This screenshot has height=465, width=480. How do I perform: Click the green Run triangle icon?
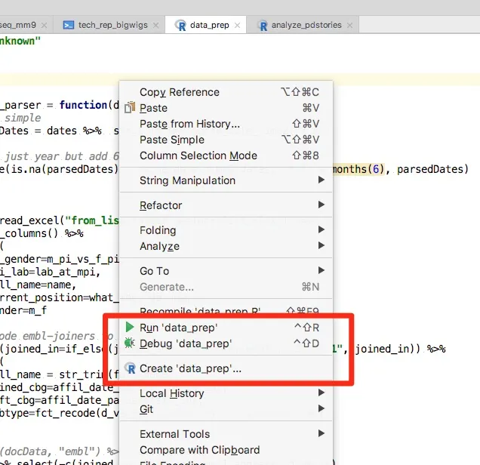click(x=130, y=327)
